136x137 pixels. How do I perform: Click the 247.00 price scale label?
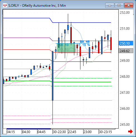[125, 93]
